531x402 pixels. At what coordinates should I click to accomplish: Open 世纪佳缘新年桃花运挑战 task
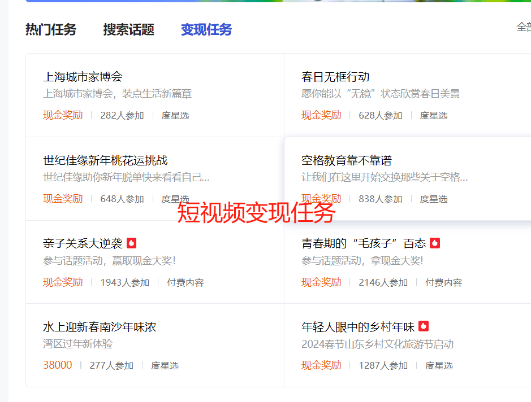(105, 160)
